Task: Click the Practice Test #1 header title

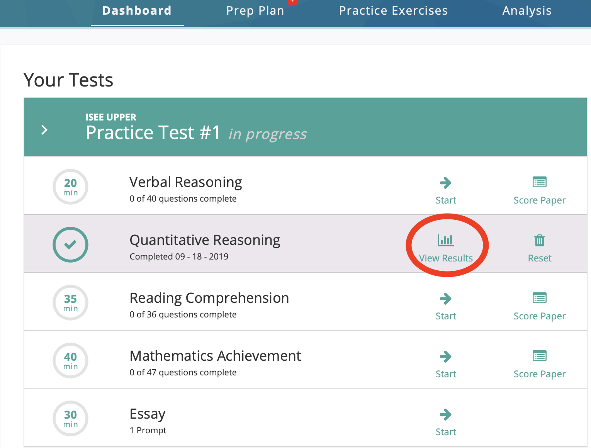Action: (153, 133)
